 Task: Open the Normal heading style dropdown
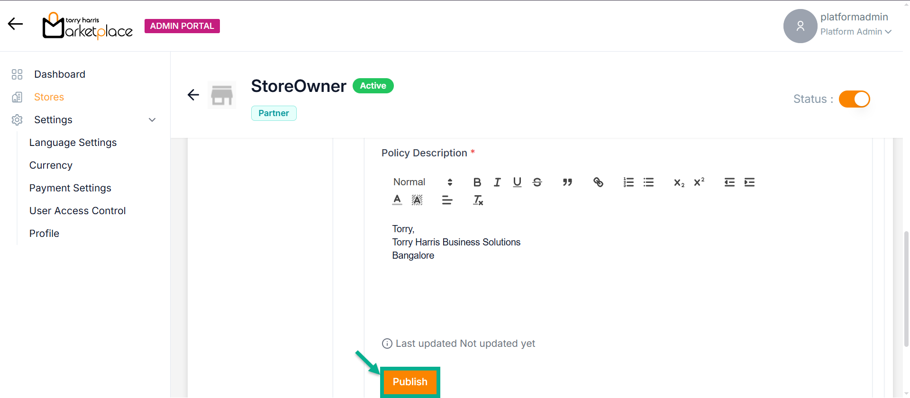click(422, 182)
